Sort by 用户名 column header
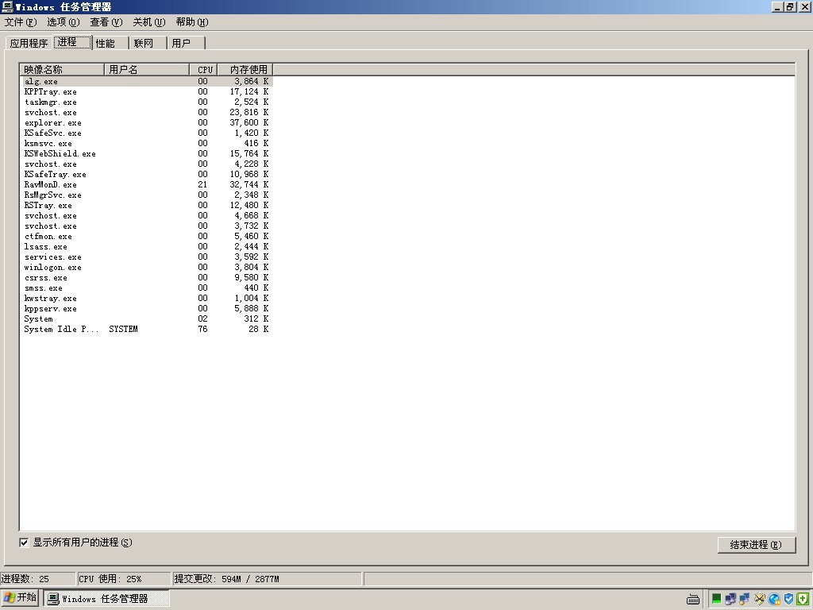This screenshot has height=610, width=813. pyautogui.click(x=147, y=70)
